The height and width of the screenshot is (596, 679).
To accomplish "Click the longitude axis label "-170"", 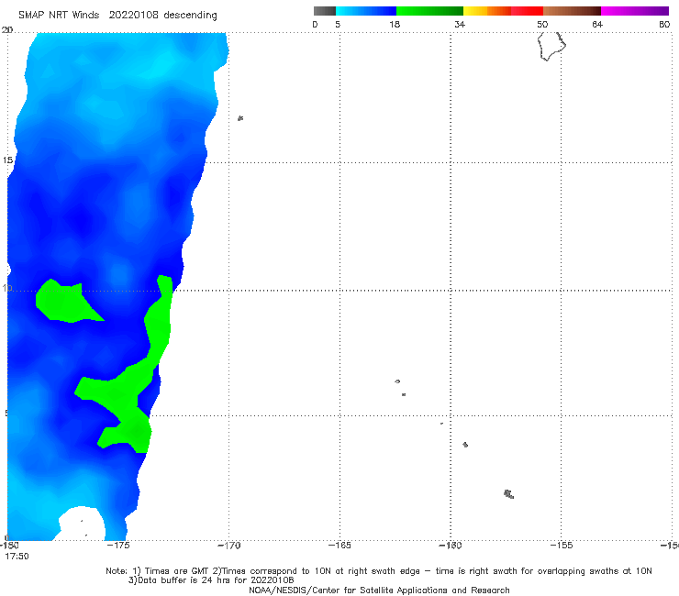I will point(228,546).
